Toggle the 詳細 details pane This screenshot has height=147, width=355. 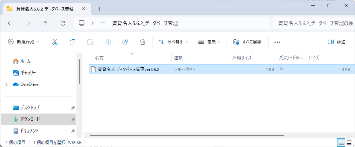coord(336,42)
